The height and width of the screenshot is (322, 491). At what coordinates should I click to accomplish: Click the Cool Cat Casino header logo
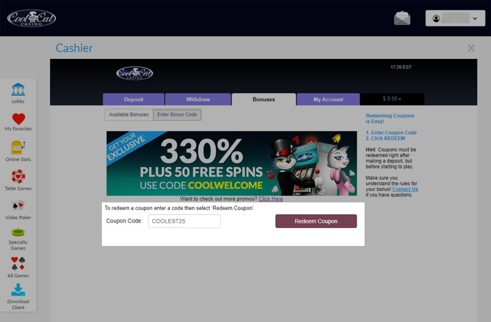coord(31,18)
